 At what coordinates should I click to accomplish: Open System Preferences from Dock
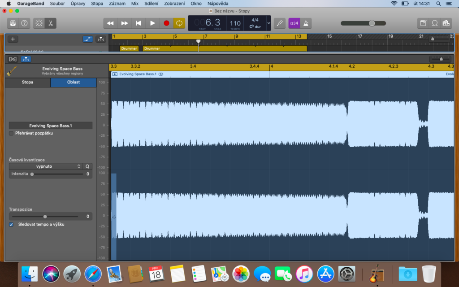346,274
